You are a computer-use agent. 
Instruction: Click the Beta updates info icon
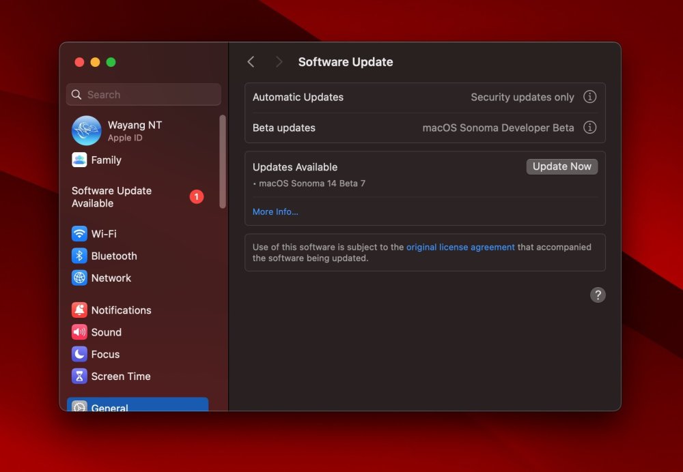590,128
